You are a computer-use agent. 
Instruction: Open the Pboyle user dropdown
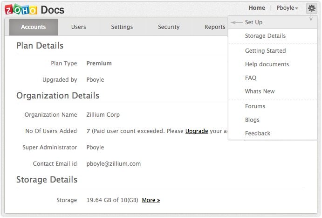pyautogui.click(x=287, y=8)
